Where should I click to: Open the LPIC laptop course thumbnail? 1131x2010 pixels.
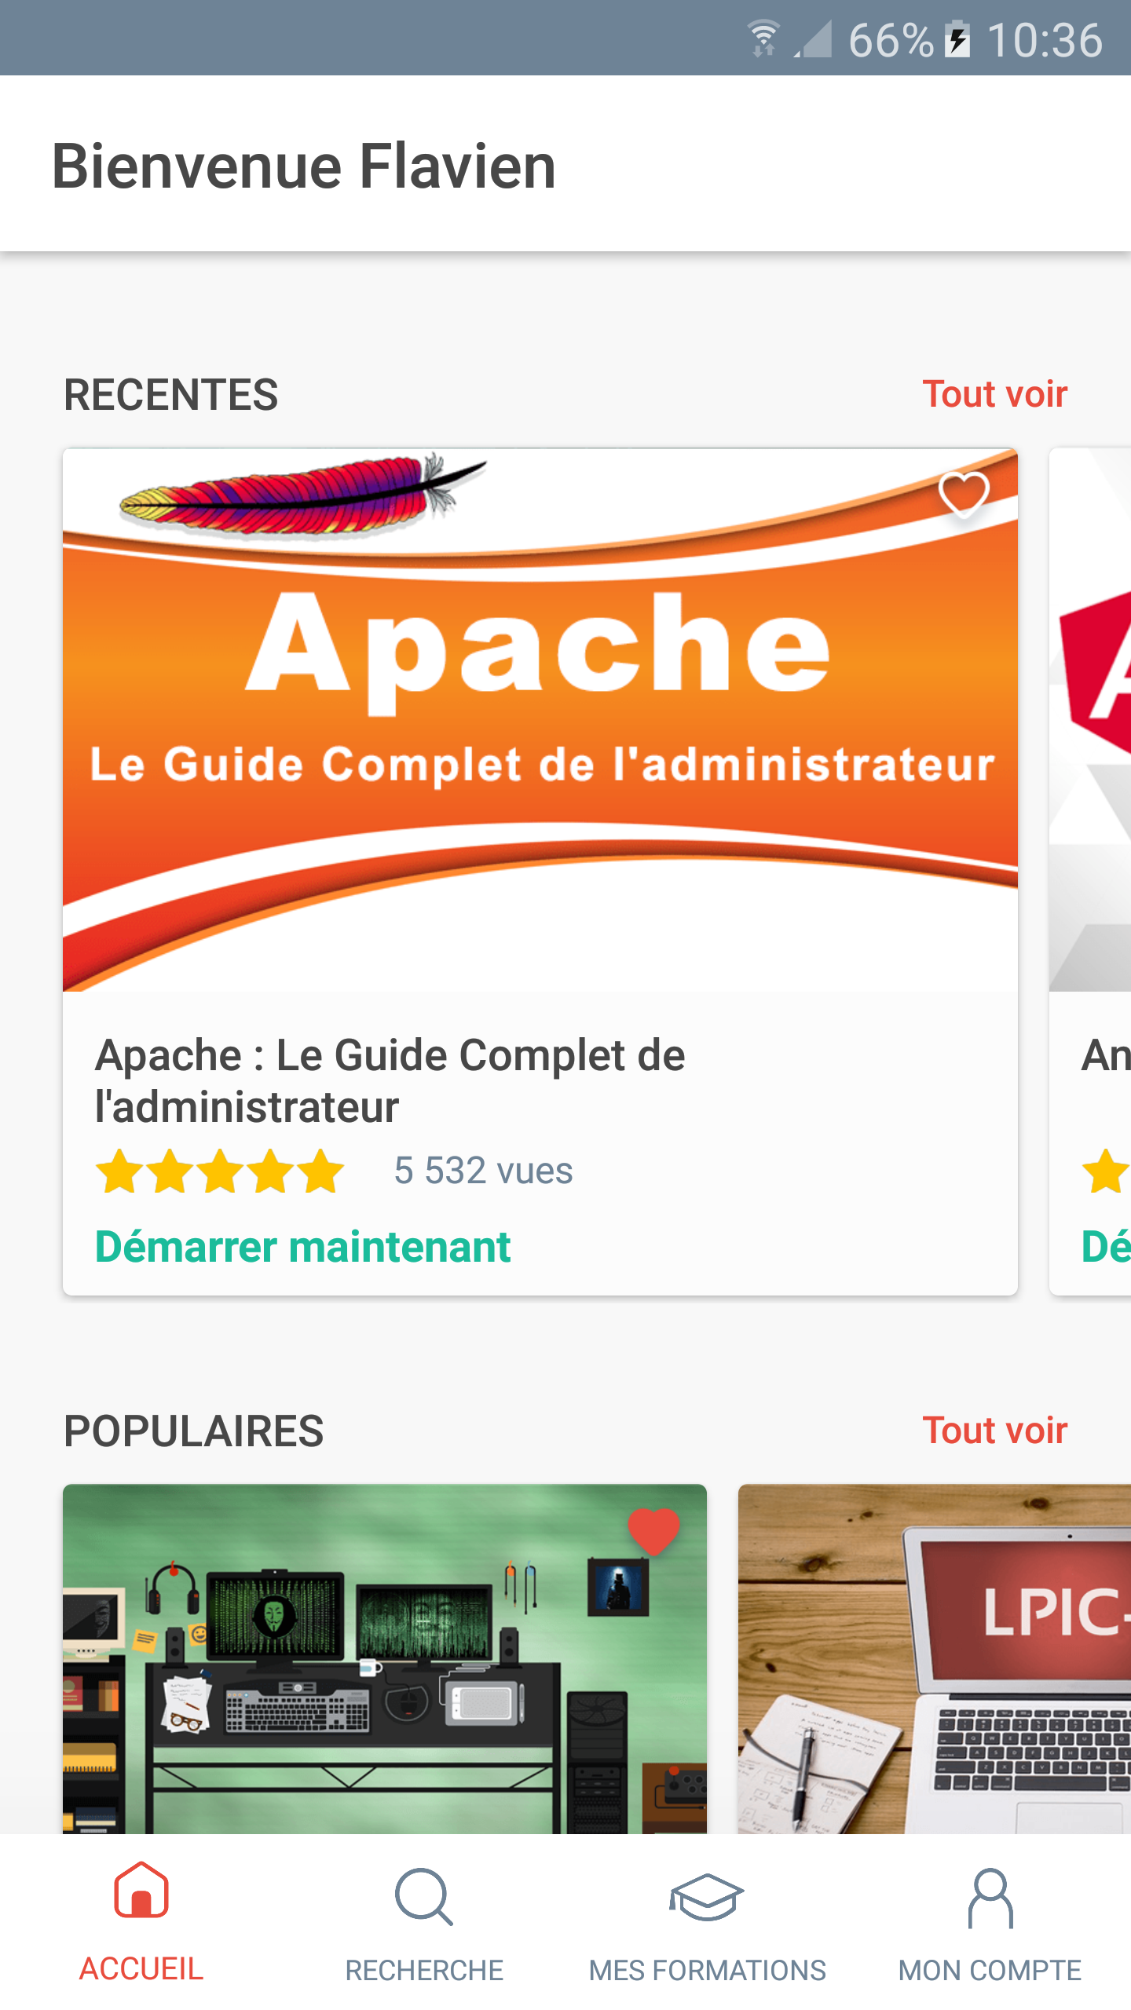click(935, 1659)
